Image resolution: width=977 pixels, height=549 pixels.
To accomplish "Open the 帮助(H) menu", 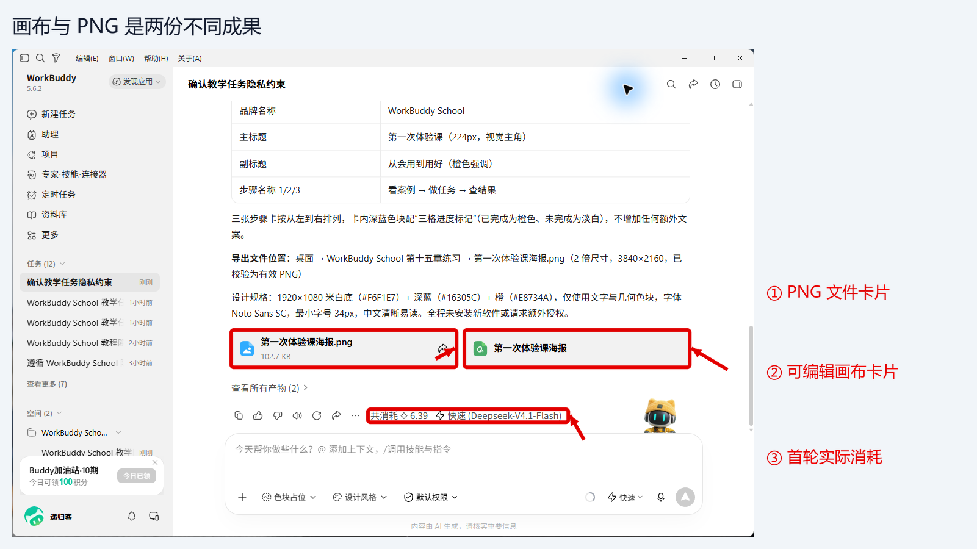I will pos(156,59).
